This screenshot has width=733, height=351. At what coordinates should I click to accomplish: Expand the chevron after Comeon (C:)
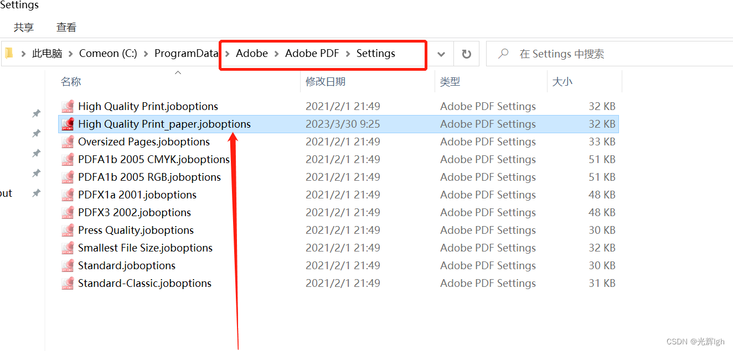coord(146,54)
